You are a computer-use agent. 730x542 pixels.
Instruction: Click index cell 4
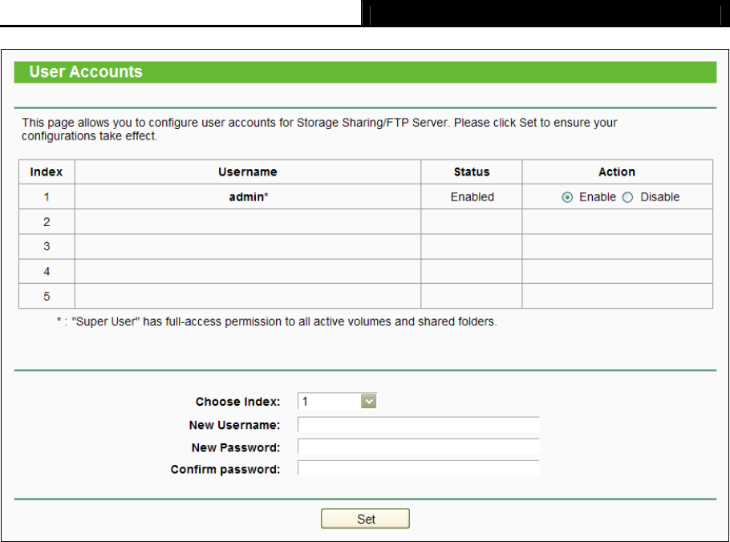pyautogui.click(x=47, y=272)
